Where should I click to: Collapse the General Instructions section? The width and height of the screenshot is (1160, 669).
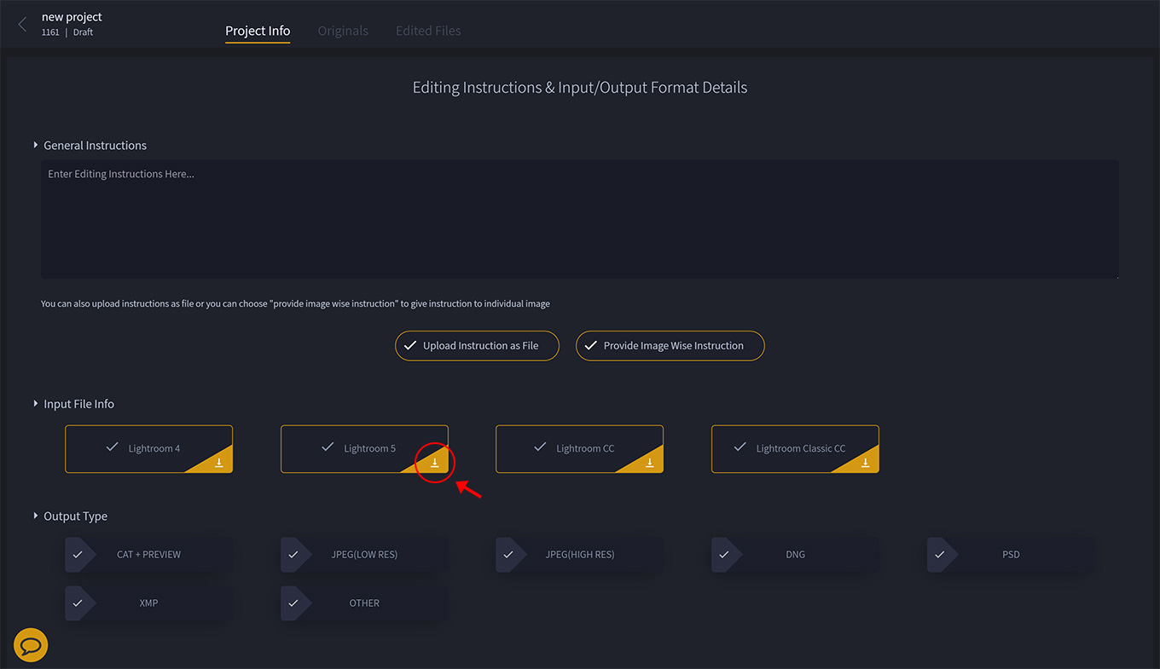[x=36, y=146]
